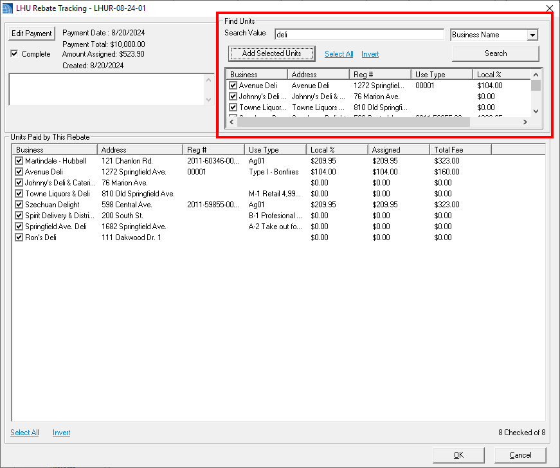Image resolution: width=560 pixels, height=468 pixels.
Task: Select reg number 2011-59855-00... cell
Action: 213,205
